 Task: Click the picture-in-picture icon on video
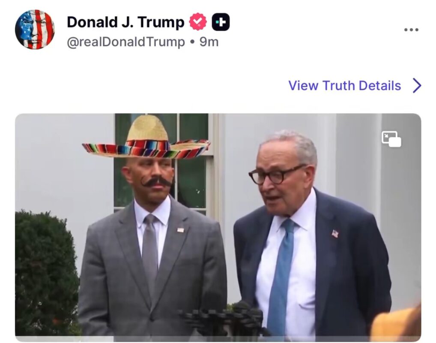(391, 139)
